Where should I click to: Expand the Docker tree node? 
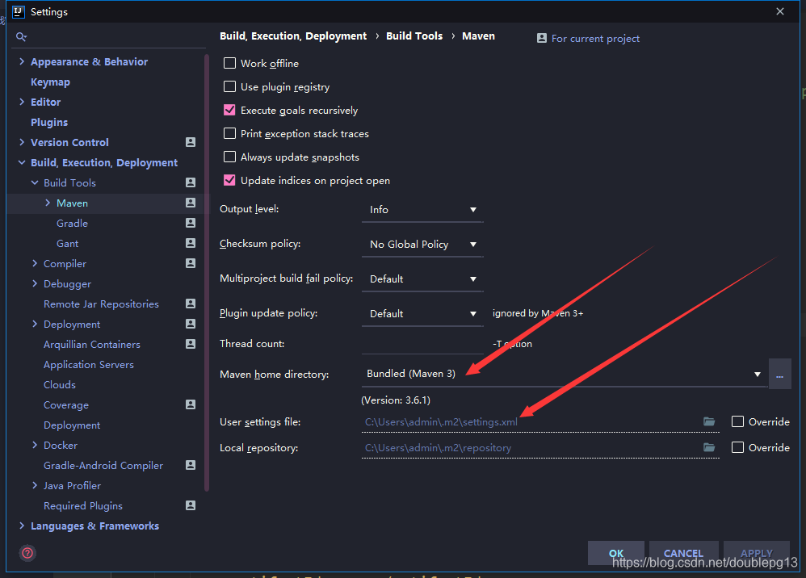click(x=35, y=445)
